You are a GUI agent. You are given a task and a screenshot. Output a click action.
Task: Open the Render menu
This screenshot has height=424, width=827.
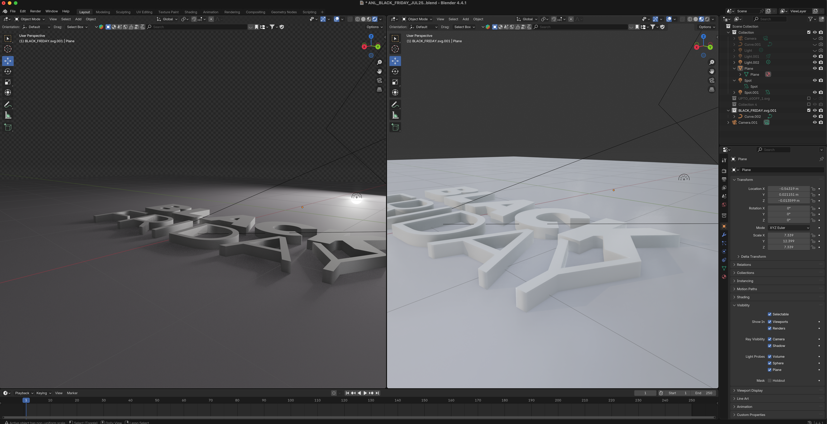35,11
